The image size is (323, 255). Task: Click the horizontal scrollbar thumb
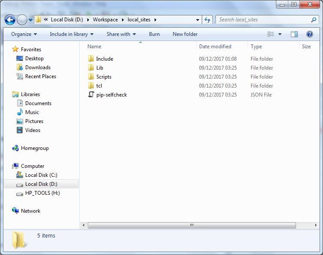pyautogui.click(x=192, y=225)
